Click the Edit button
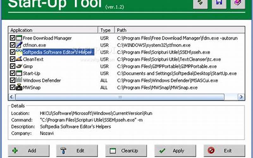 click(77, 151)
